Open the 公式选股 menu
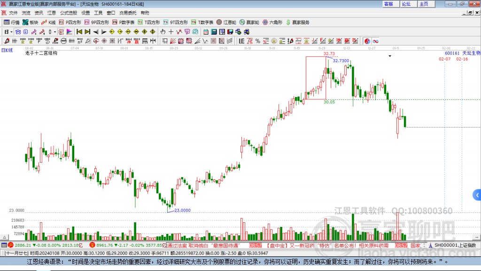This screenshot has height=271, width=481. point(69,13)
